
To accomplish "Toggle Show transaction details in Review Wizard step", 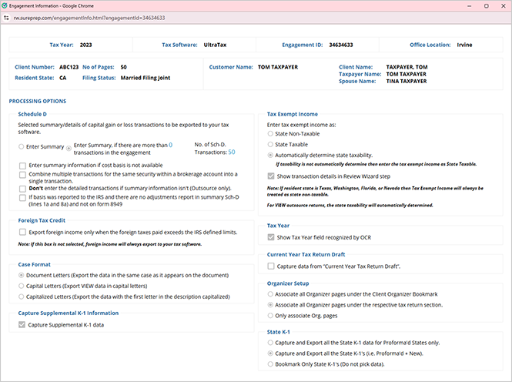I will [271, 176].
